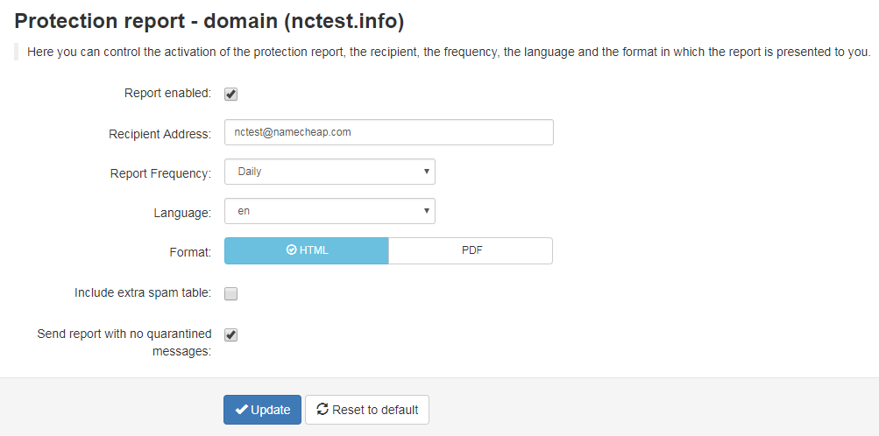The height and width of the screenshot is (436, 879).
Task: Select the HTML format option
Action: click(x=307, y=250)
